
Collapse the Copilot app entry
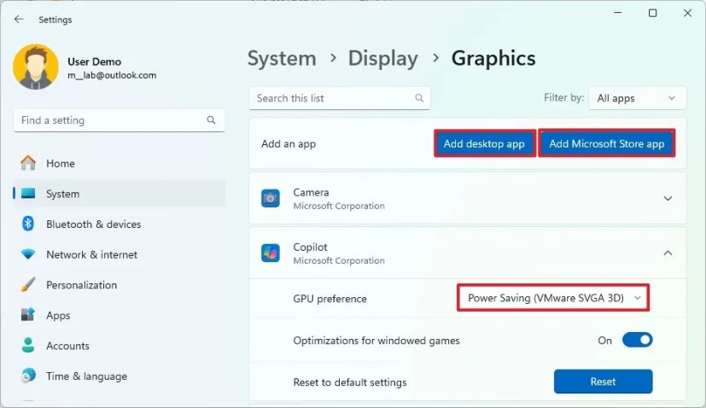[668, 254]
